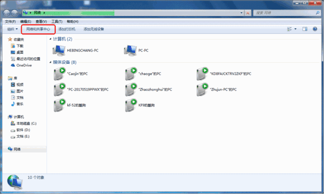Select KF9 media device icon
Image resolution: width=324 pixels, height=194 pixels.
[131, 105]
